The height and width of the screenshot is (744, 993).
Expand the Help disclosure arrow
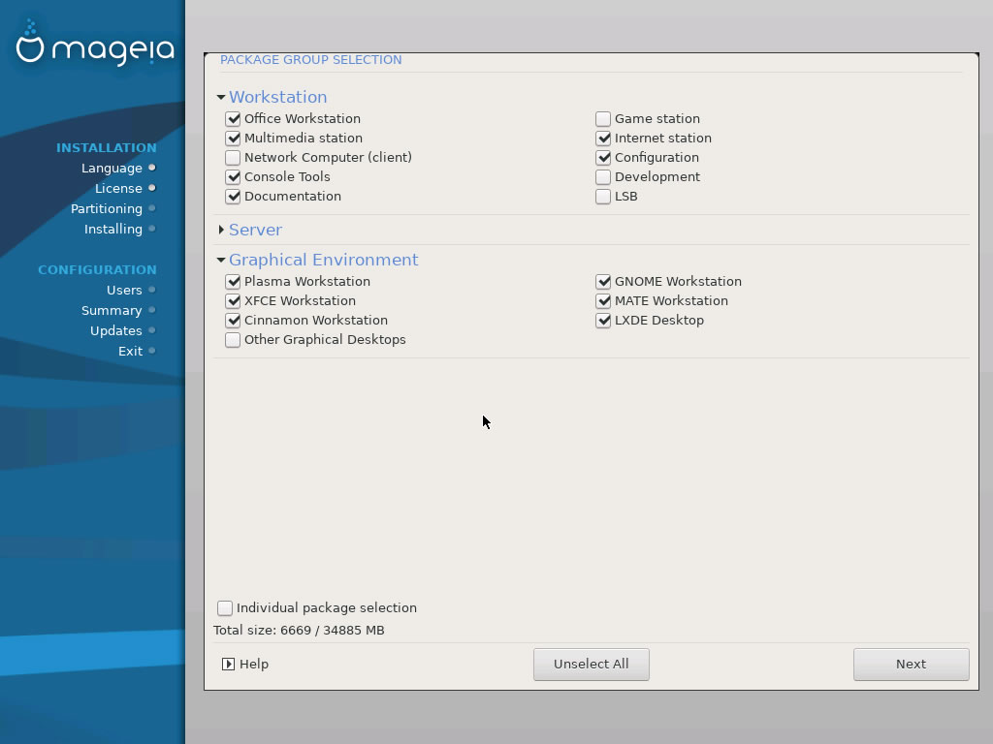229,665
